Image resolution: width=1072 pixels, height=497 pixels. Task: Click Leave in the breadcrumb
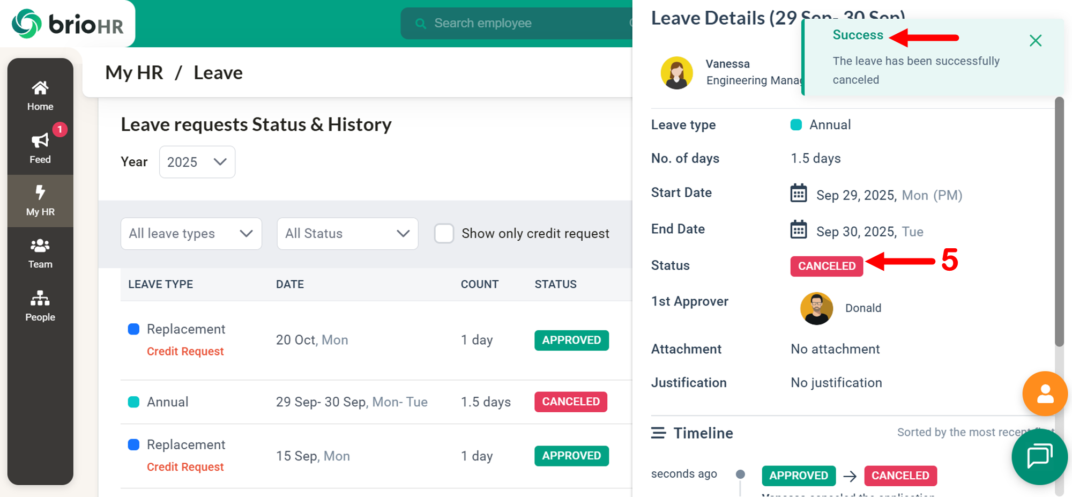pyautogui.click(x=218, y=73)
